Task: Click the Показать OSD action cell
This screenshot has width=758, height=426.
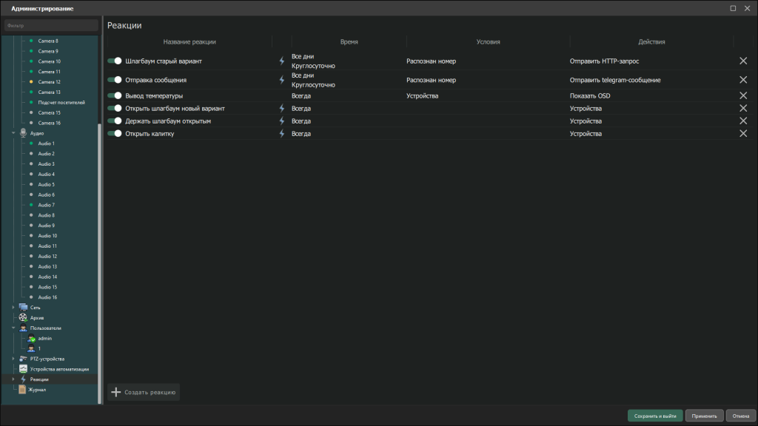Action: [590, 95]
